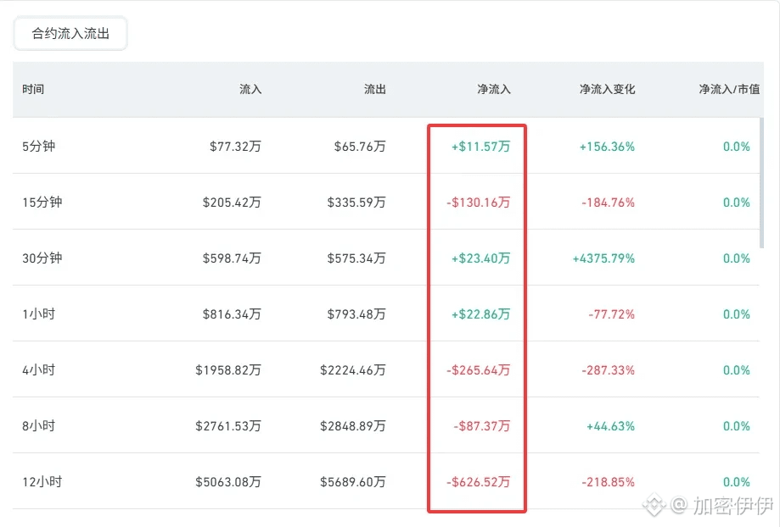Screen dimensions: 780x527
Task: Select the 30分钟 time row
Action: click(386, 258)
